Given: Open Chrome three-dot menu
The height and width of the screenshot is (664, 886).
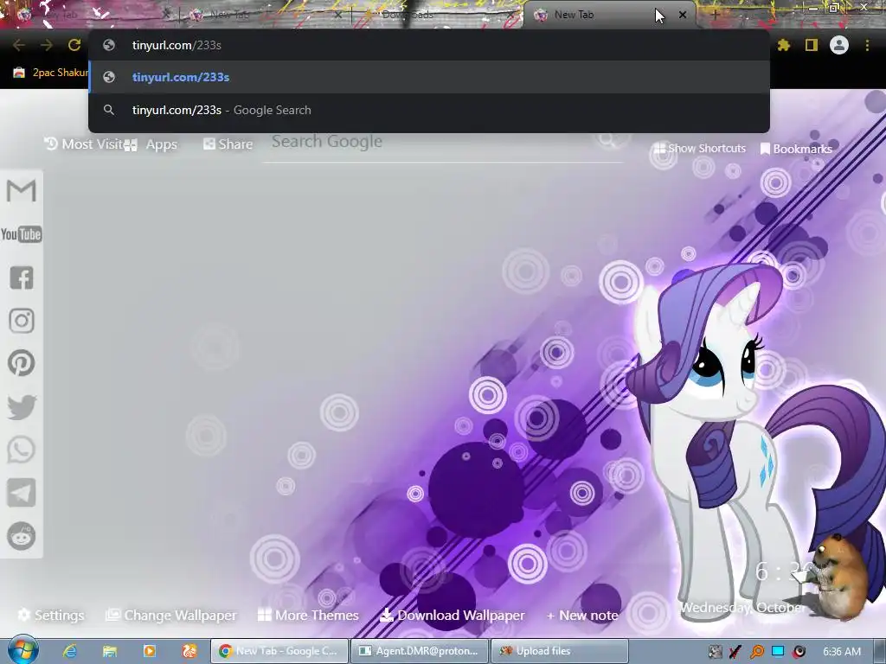Looking at the screenshot, I should click(867, 45).
